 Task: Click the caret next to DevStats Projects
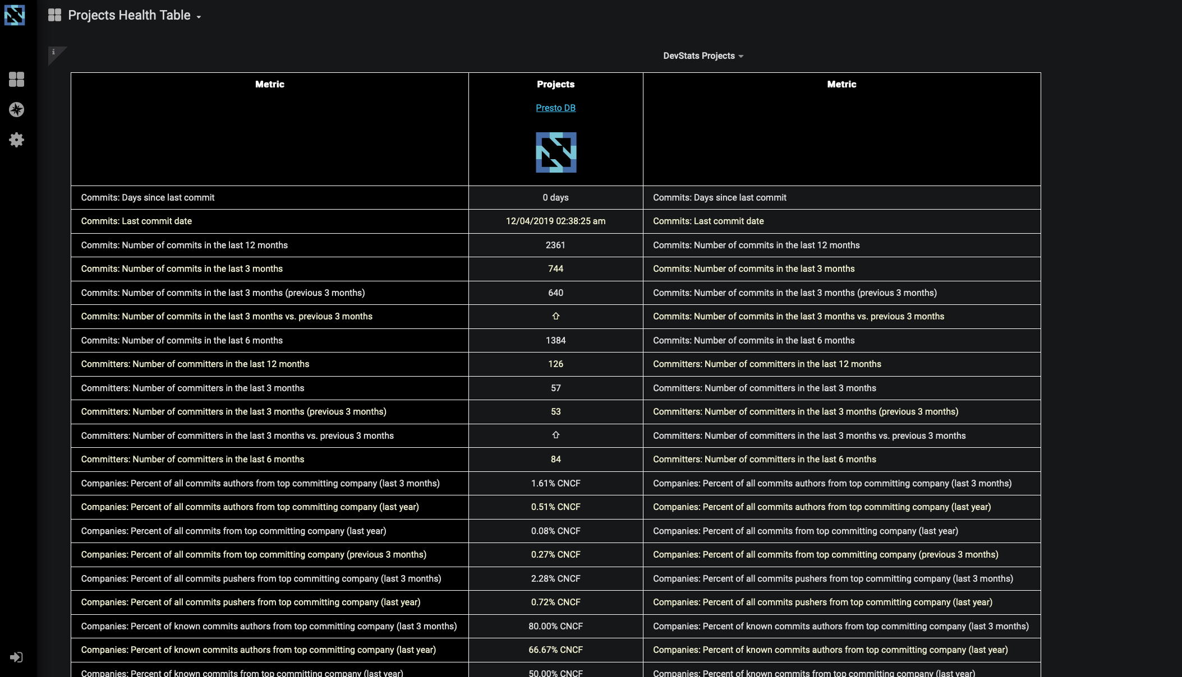[x=741, y=57]
